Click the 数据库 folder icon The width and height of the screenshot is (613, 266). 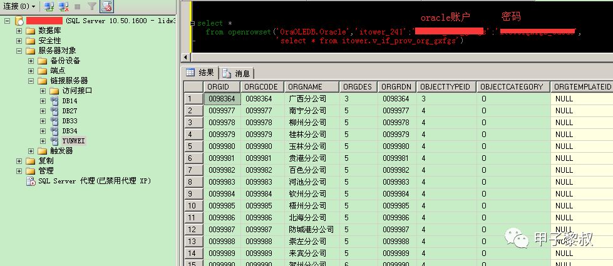point(31,31)
